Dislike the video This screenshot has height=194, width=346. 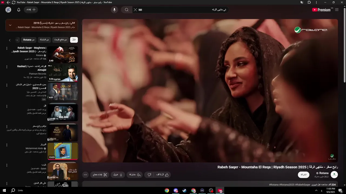(x=149, y=175)
